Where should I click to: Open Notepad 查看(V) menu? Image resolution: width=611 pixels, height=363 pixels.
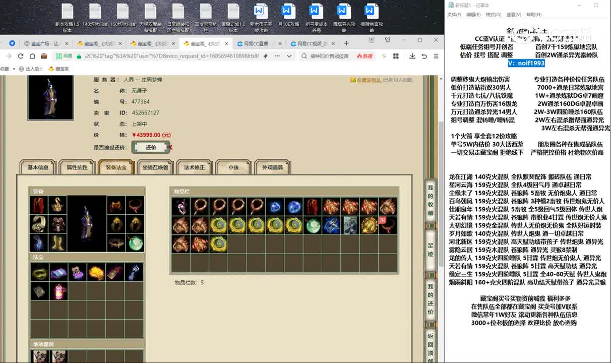514,15
